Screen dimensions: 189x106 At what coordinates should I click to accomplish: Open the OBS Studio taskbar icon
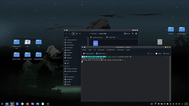[x=48, y=104]
